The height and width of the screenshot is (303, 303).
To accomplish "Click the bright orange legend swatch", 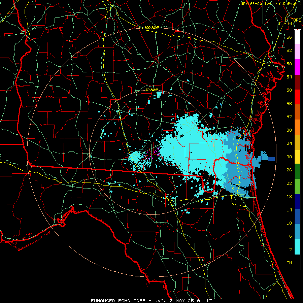I will 297,127.
